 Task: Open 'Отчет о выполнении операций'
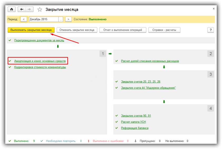[122, 30]
